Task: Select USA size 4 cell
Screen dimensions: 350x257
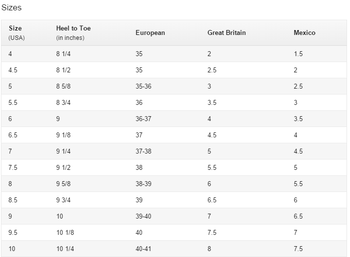Action: (x=10, y=54)
